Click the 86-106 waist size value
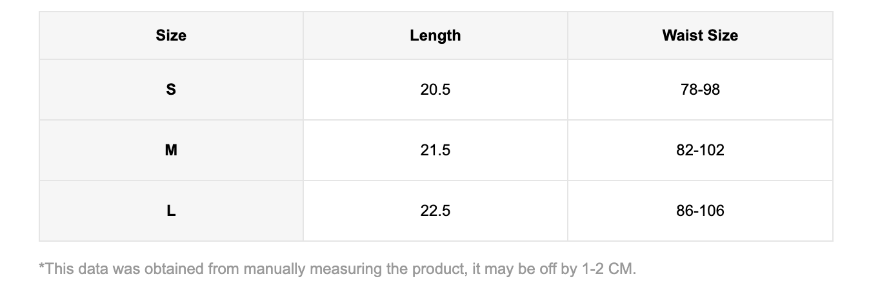This screenshot has width=880, height=292. click(x=700, y=211)
